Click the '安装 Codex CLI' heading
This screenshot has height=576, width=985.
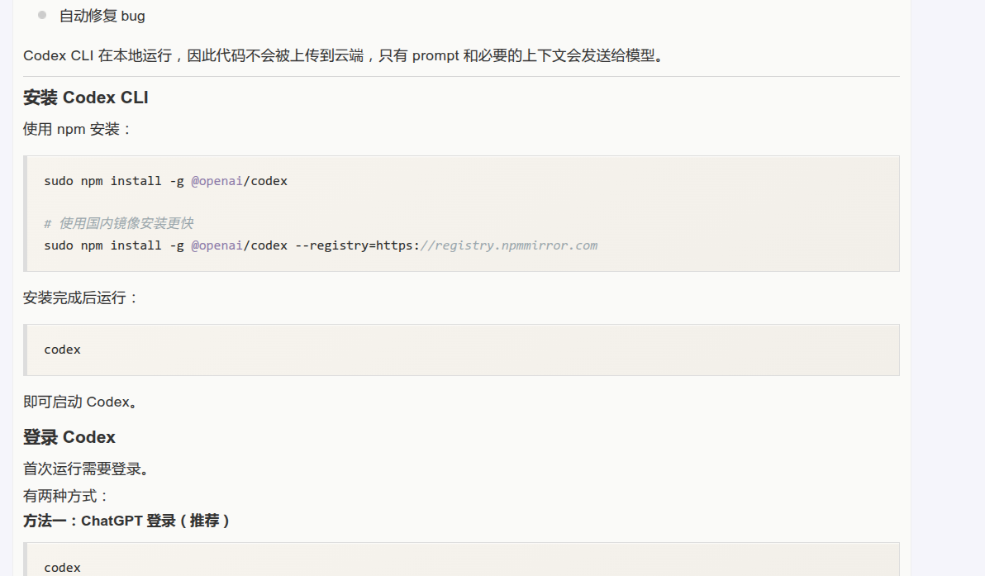coord(85,98)
